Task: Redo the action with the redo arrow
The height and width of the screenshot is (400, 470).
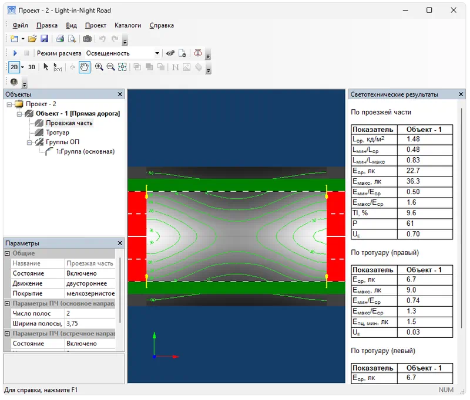Action: point(115,39)
